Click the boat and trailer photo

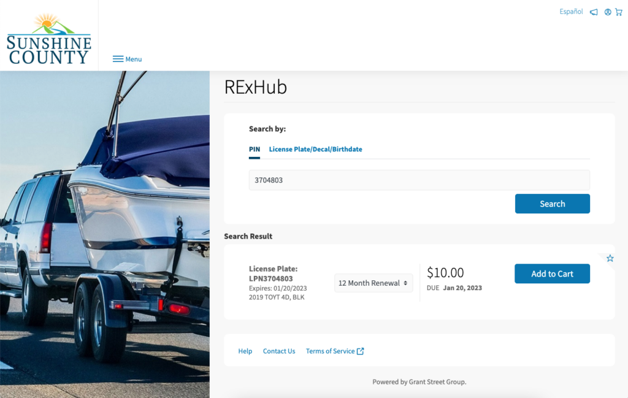coord(104,233)
